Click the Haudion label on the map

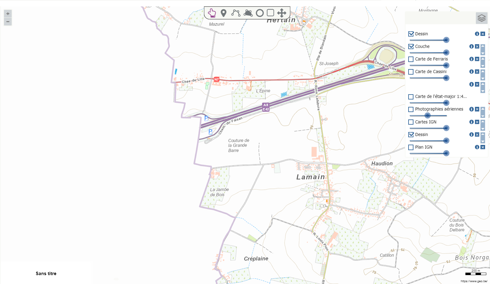click(382, 164)
